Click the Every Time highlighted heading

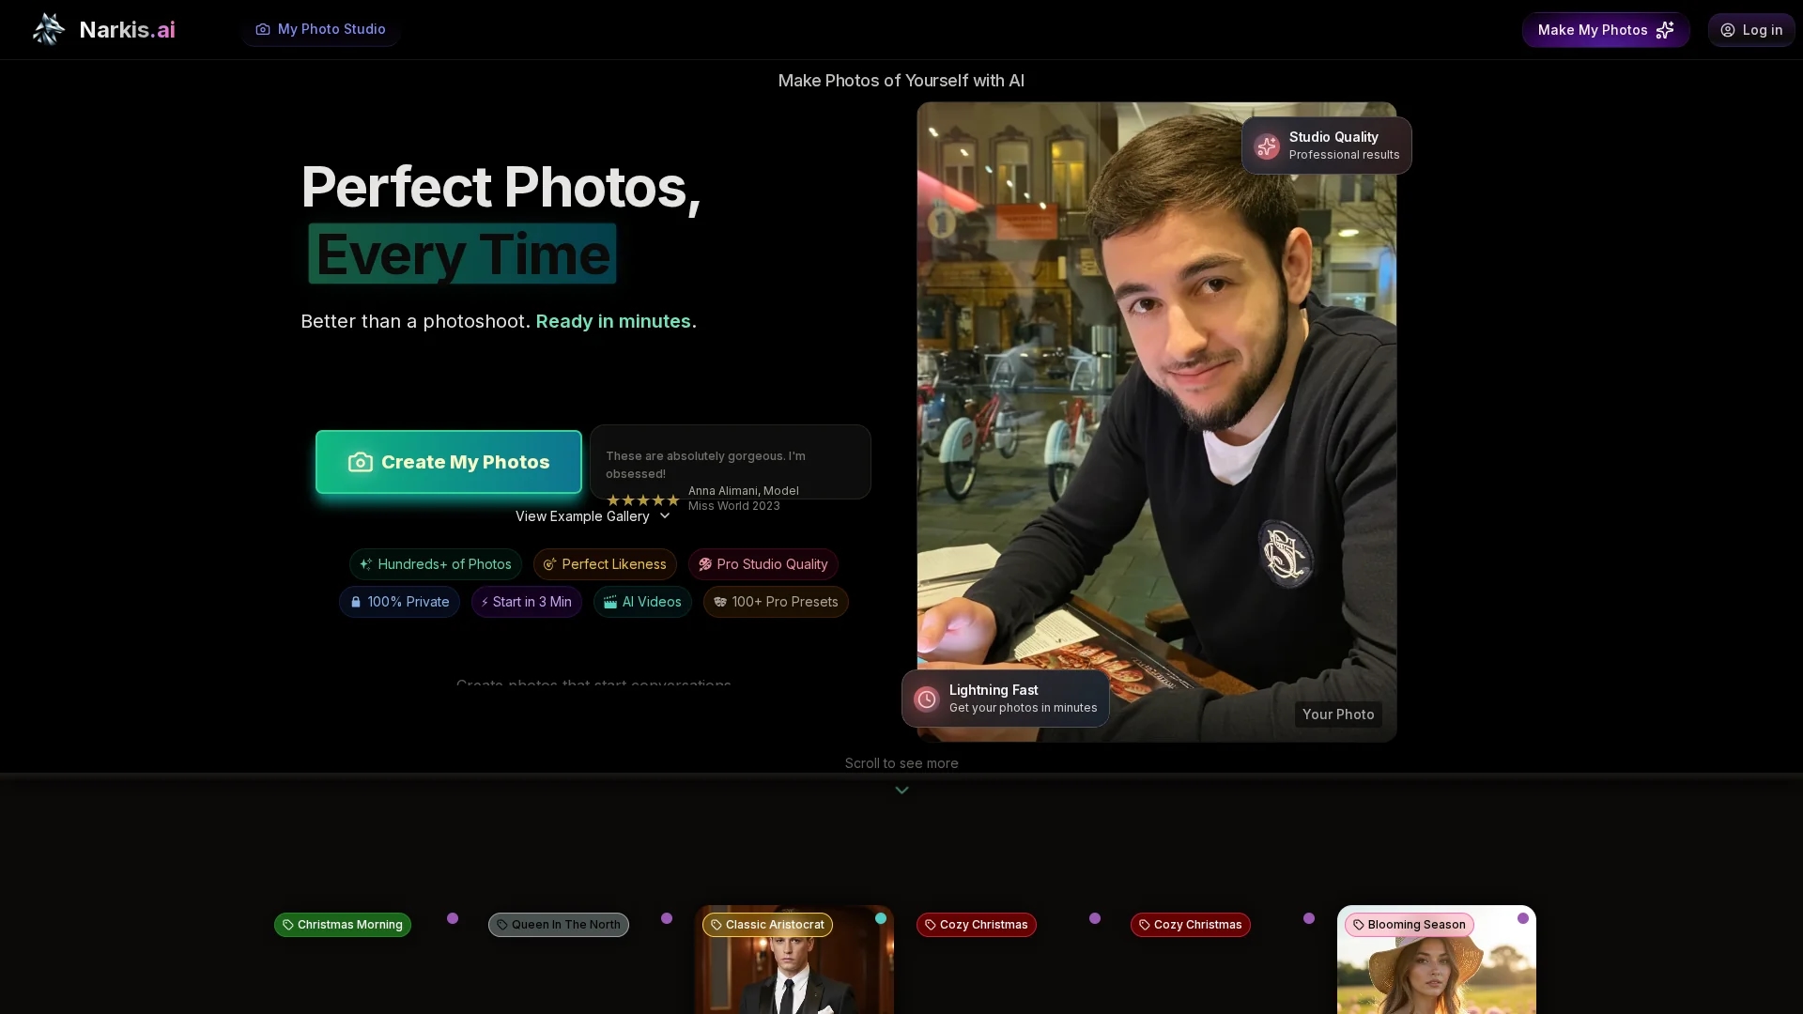pyautogui.click(x=462, y=254)
